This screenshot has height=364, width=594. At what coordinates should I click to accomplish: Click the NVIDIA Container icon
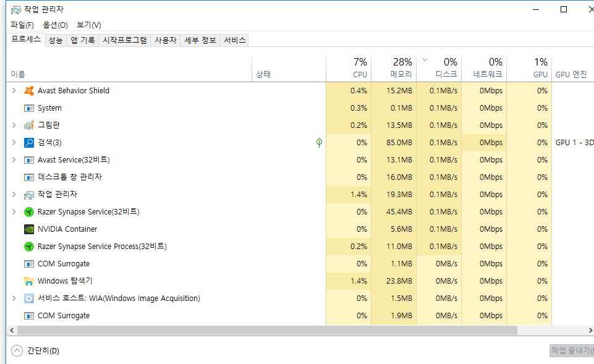click(29, 229)
